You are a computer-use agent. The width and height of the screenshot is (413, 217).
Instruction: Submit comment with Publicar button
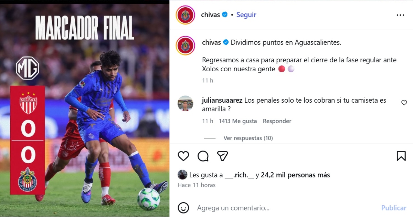[x=394, y=208]
